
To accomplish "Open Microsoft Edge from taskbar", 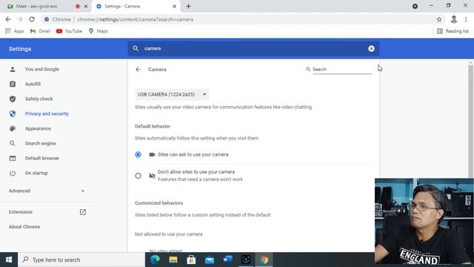I will [155, 260].
